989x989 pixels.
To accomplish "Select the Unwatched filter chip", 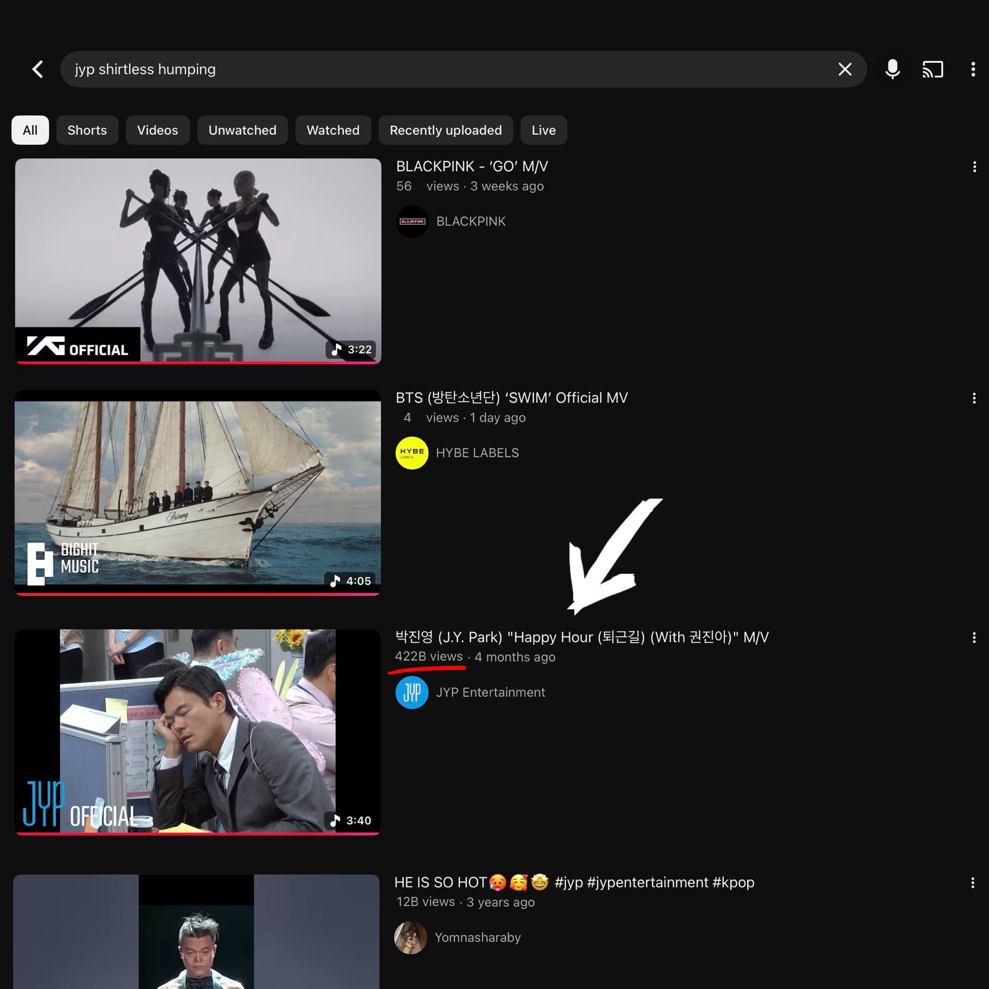I will click(242, 130).
